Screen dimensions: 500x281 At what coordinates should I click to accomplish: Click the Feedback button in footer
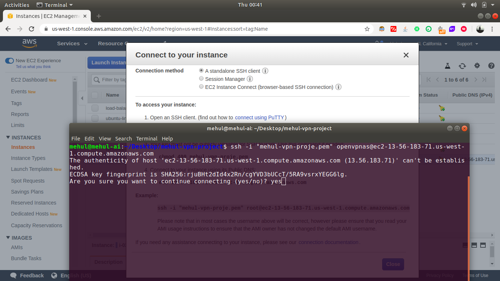point(27,276)
